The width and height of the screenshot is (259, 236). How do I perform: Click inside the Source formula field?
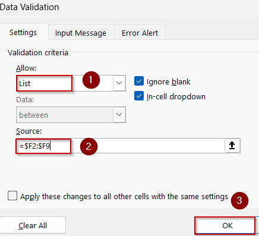(128, 146)
